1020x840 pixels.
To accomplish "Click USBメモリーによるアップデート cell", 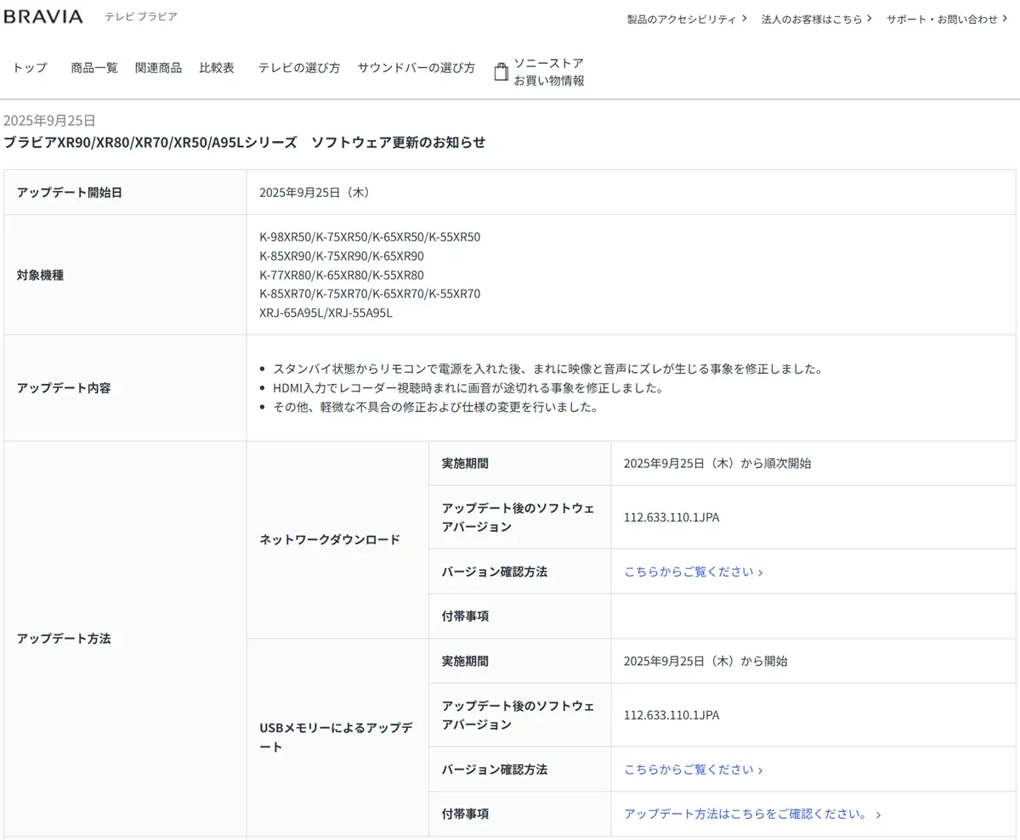I will point(337,737).
